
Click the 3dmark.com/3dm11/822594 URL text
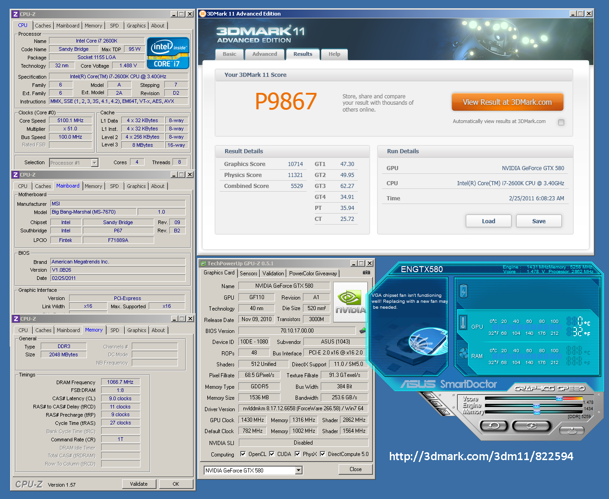pyautogui.click(x=481, y=456)
